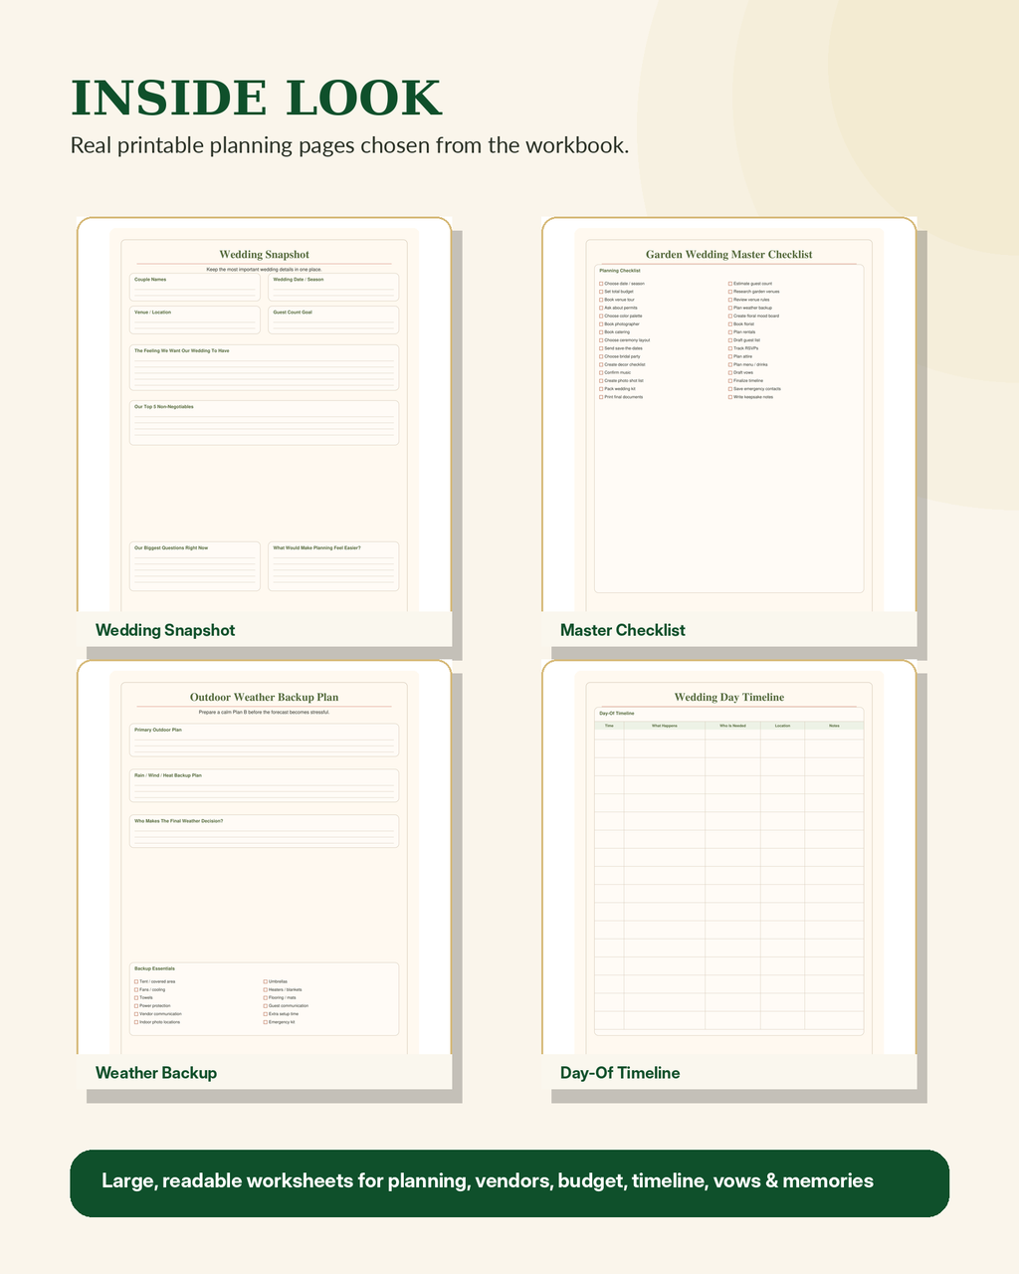1019x1274 pixels.
Task: Check 'Write keepsake notes' box
Action: point(729,397)
